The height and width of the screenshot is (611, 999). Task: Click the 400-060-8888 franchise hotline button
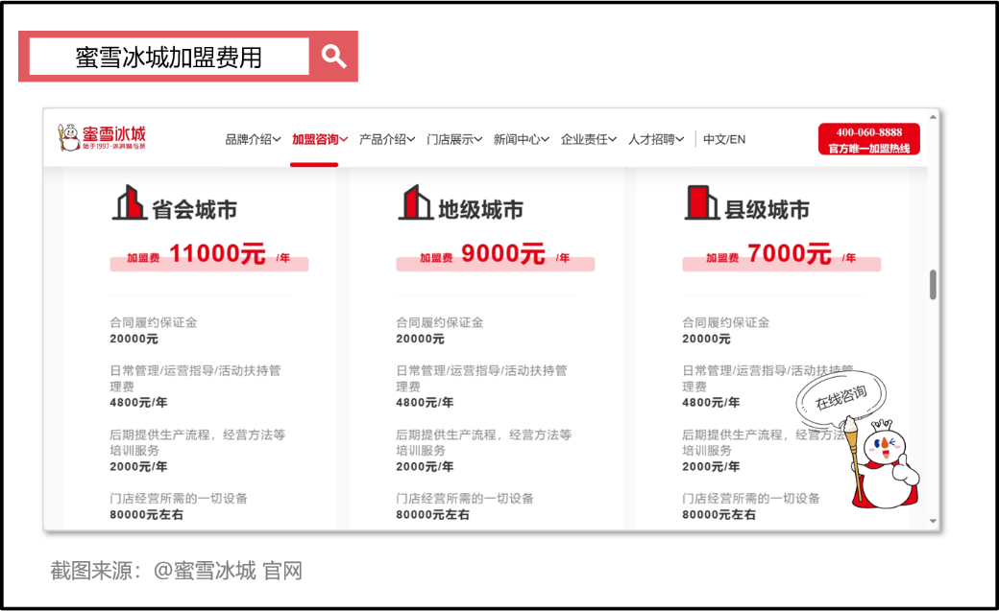pyautogui.click(x=868, y=139)
